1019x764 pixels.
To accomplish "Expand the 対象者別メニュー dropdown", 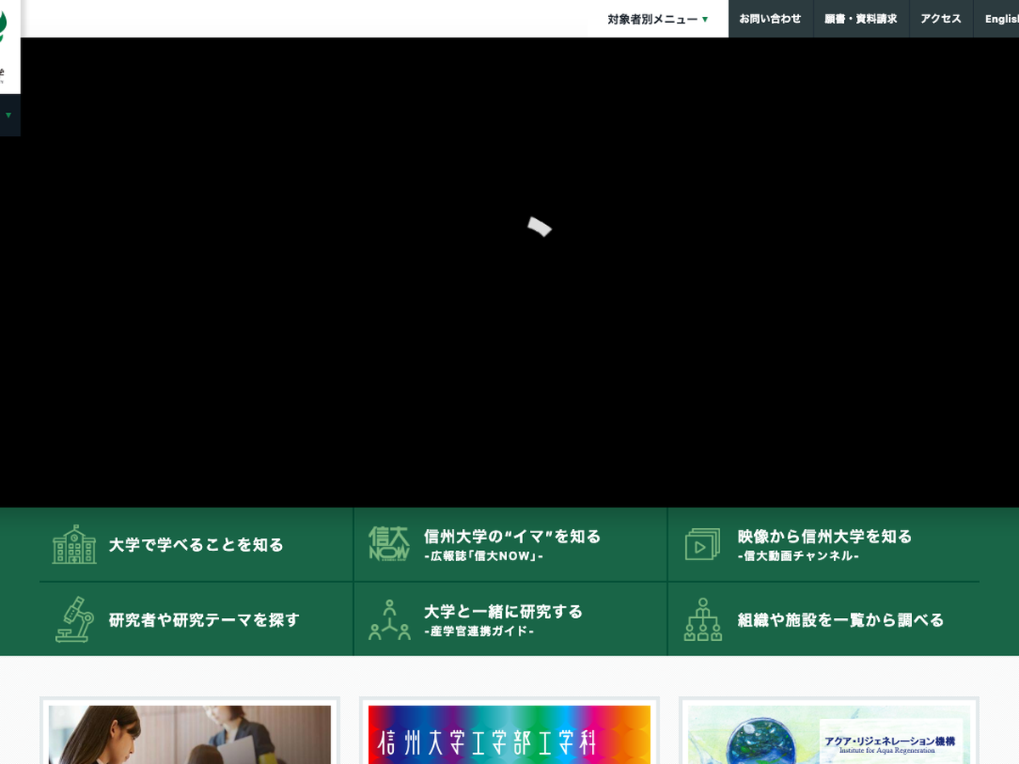I will (x=657, y=19).
